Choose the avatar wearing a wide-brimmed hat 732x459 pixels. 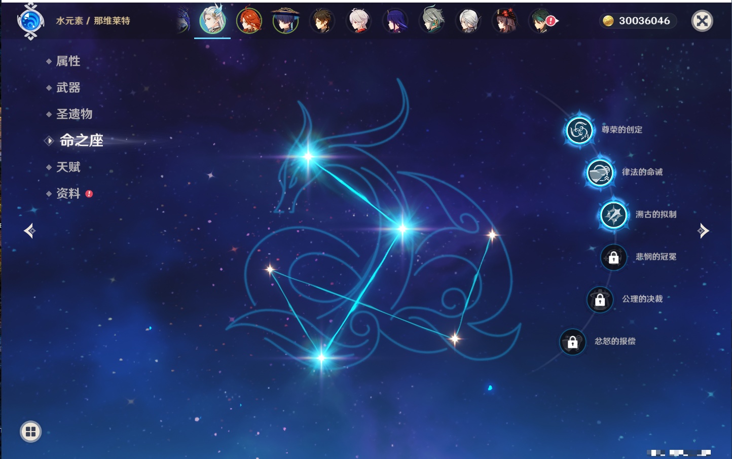click(285, 21)
